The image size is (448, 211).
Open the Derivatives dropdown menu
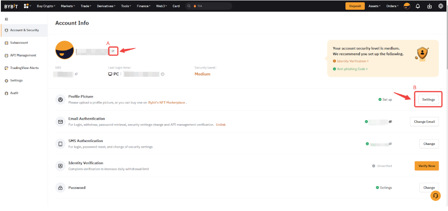click(106, 6)
